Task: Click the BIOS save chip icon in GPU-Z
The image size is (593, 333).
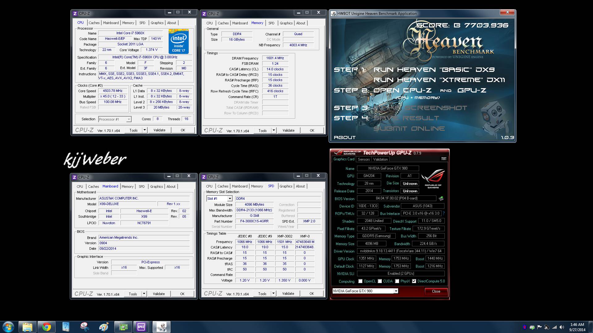Action: [441, 199]
